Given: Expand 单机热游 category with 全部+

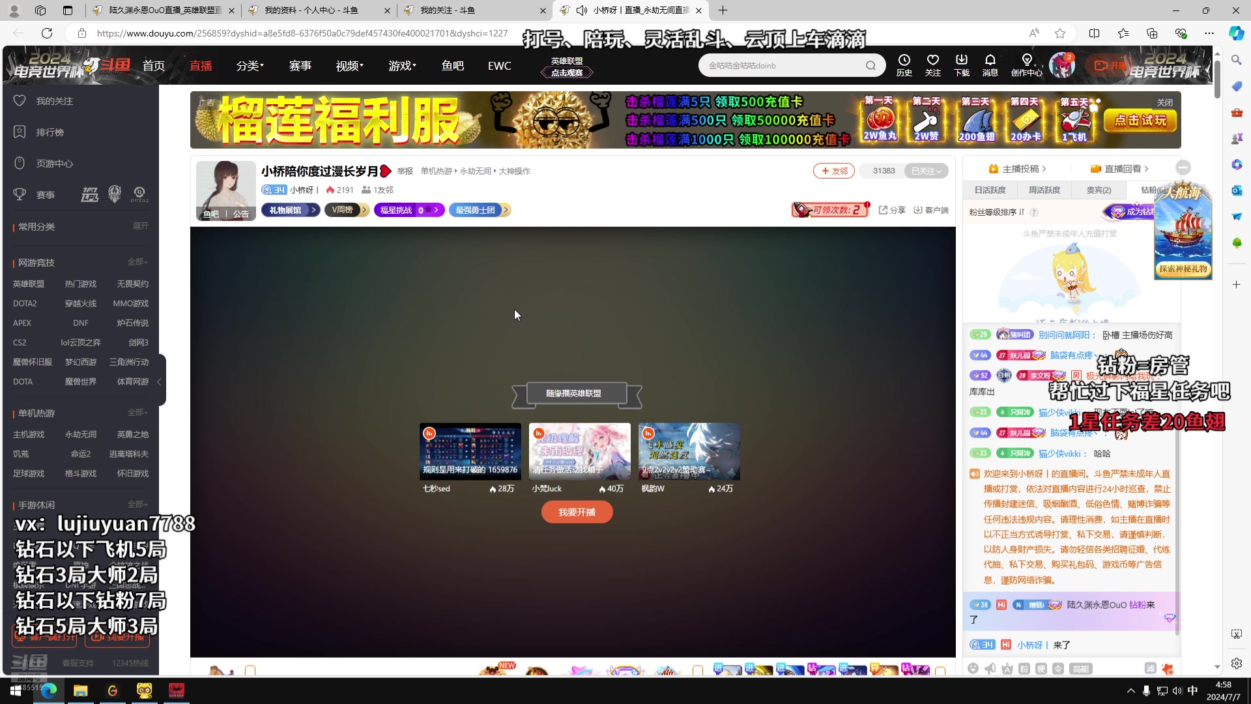Looking at the screenshot, I should point(137,413).
